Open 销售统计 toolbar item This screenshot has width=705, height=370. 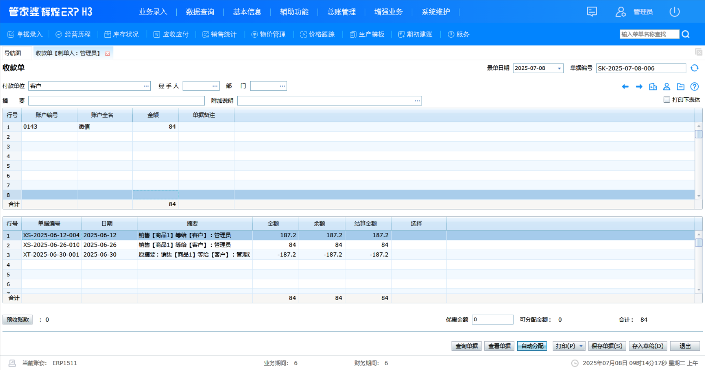[219, 34]
